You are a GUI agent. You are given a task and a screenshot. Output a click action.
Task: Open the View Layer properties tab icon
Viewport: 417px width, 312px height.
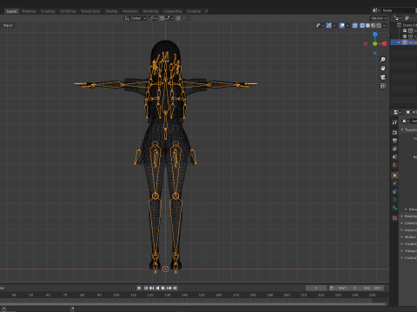click(x=394, y=149)
